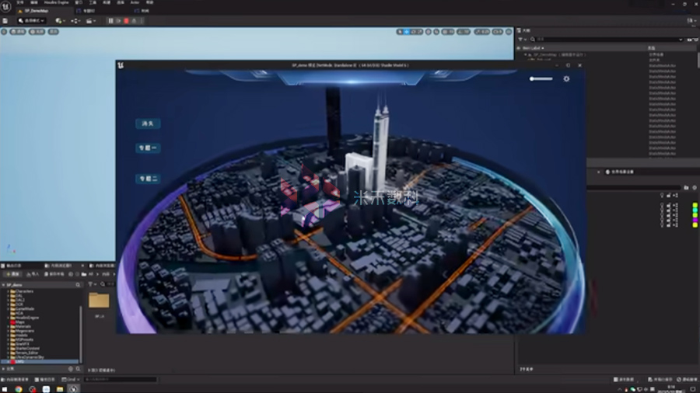The height and width of the screenshot is (393, 700).
Task: Open the add content dropdown in toolbar
Action: coord(60,21)
